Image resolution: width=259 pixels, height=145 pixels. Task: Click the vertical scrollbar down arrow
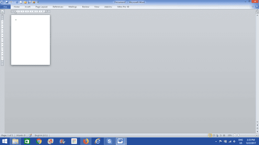[257, 122]
